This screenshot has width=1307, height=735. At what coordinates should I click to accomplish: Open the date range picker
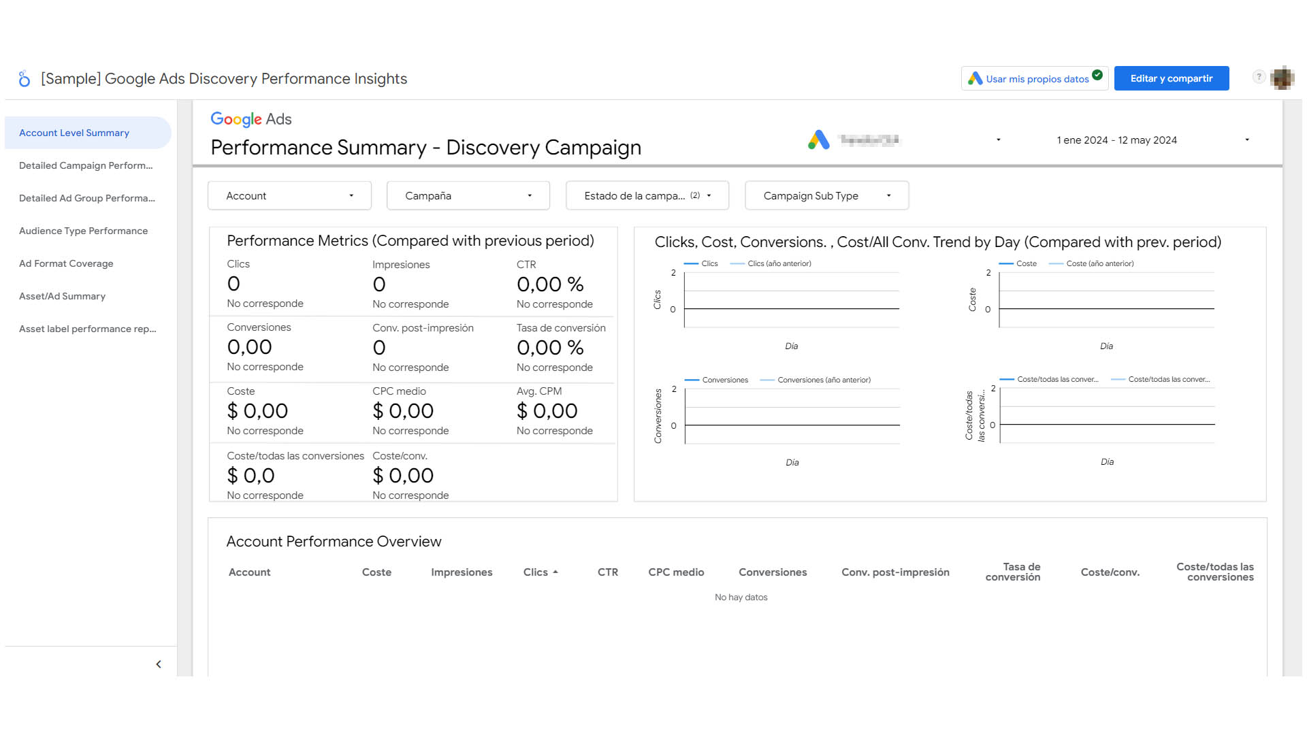point(1152,140)
